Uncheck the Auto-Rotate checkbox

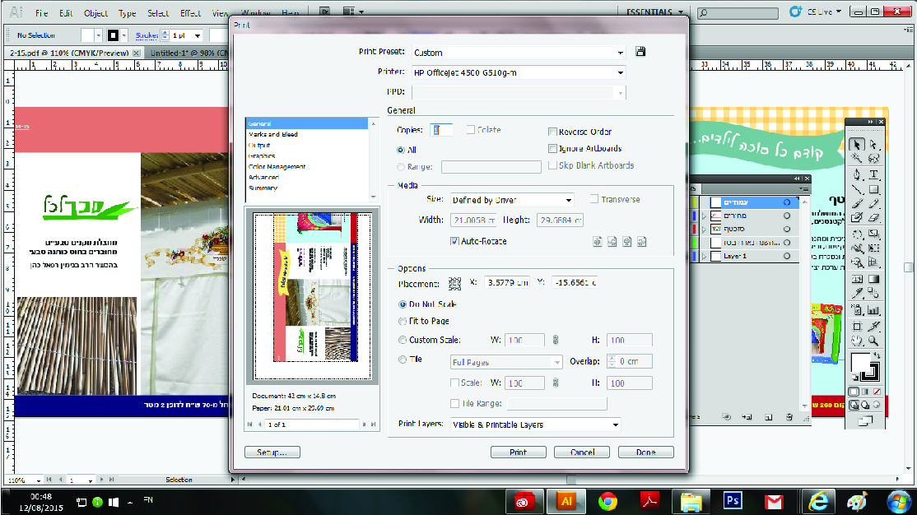(454, 241)
